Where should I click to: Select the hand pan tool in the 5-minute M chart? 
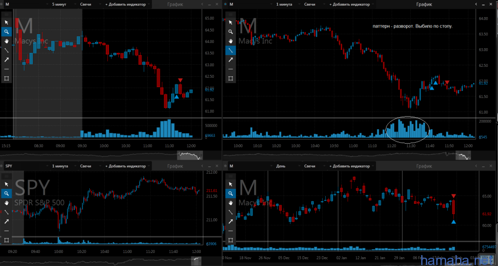point(6,41)
